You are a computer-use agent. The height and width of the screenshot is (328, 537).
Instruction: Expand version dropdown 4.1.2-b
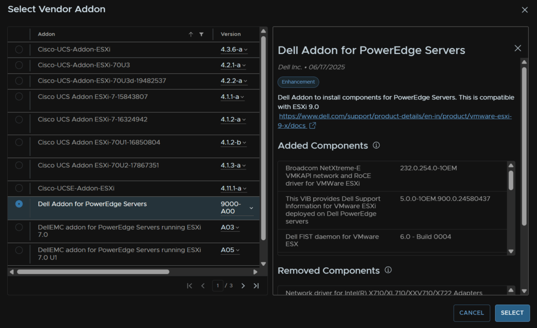[233, 142]
